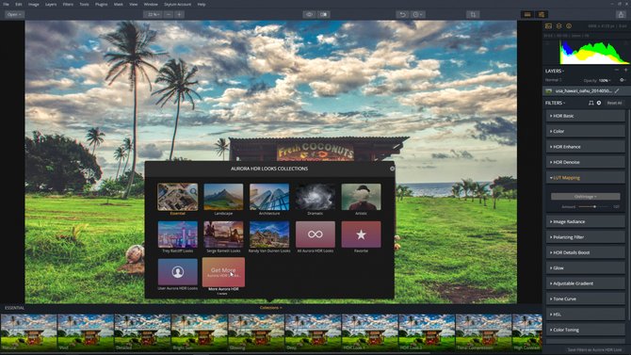
Task: Expand the HDR Basic filter
Action: (585, 116)
